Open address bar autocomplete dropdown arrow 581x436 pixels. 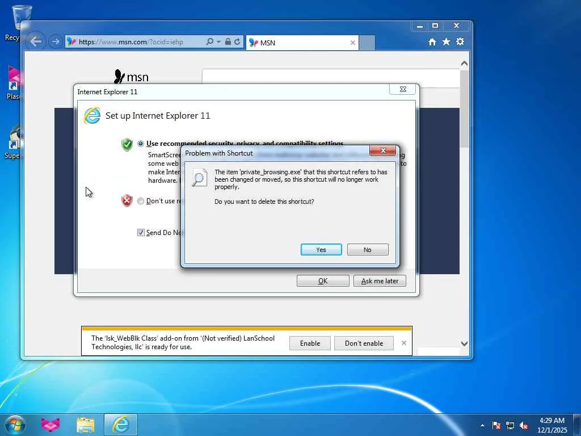[x=218, y=41]
